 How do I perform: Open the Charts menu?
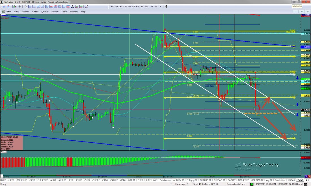(x=35, y=12)
